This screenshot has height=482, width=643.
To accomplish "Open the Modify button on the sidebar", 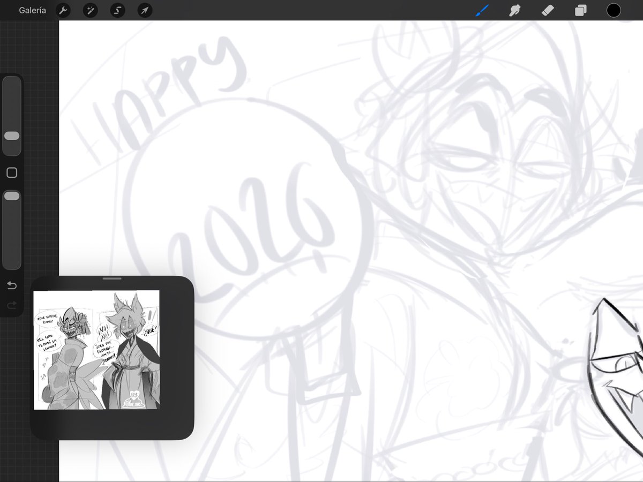I will (x=12, y=172).
